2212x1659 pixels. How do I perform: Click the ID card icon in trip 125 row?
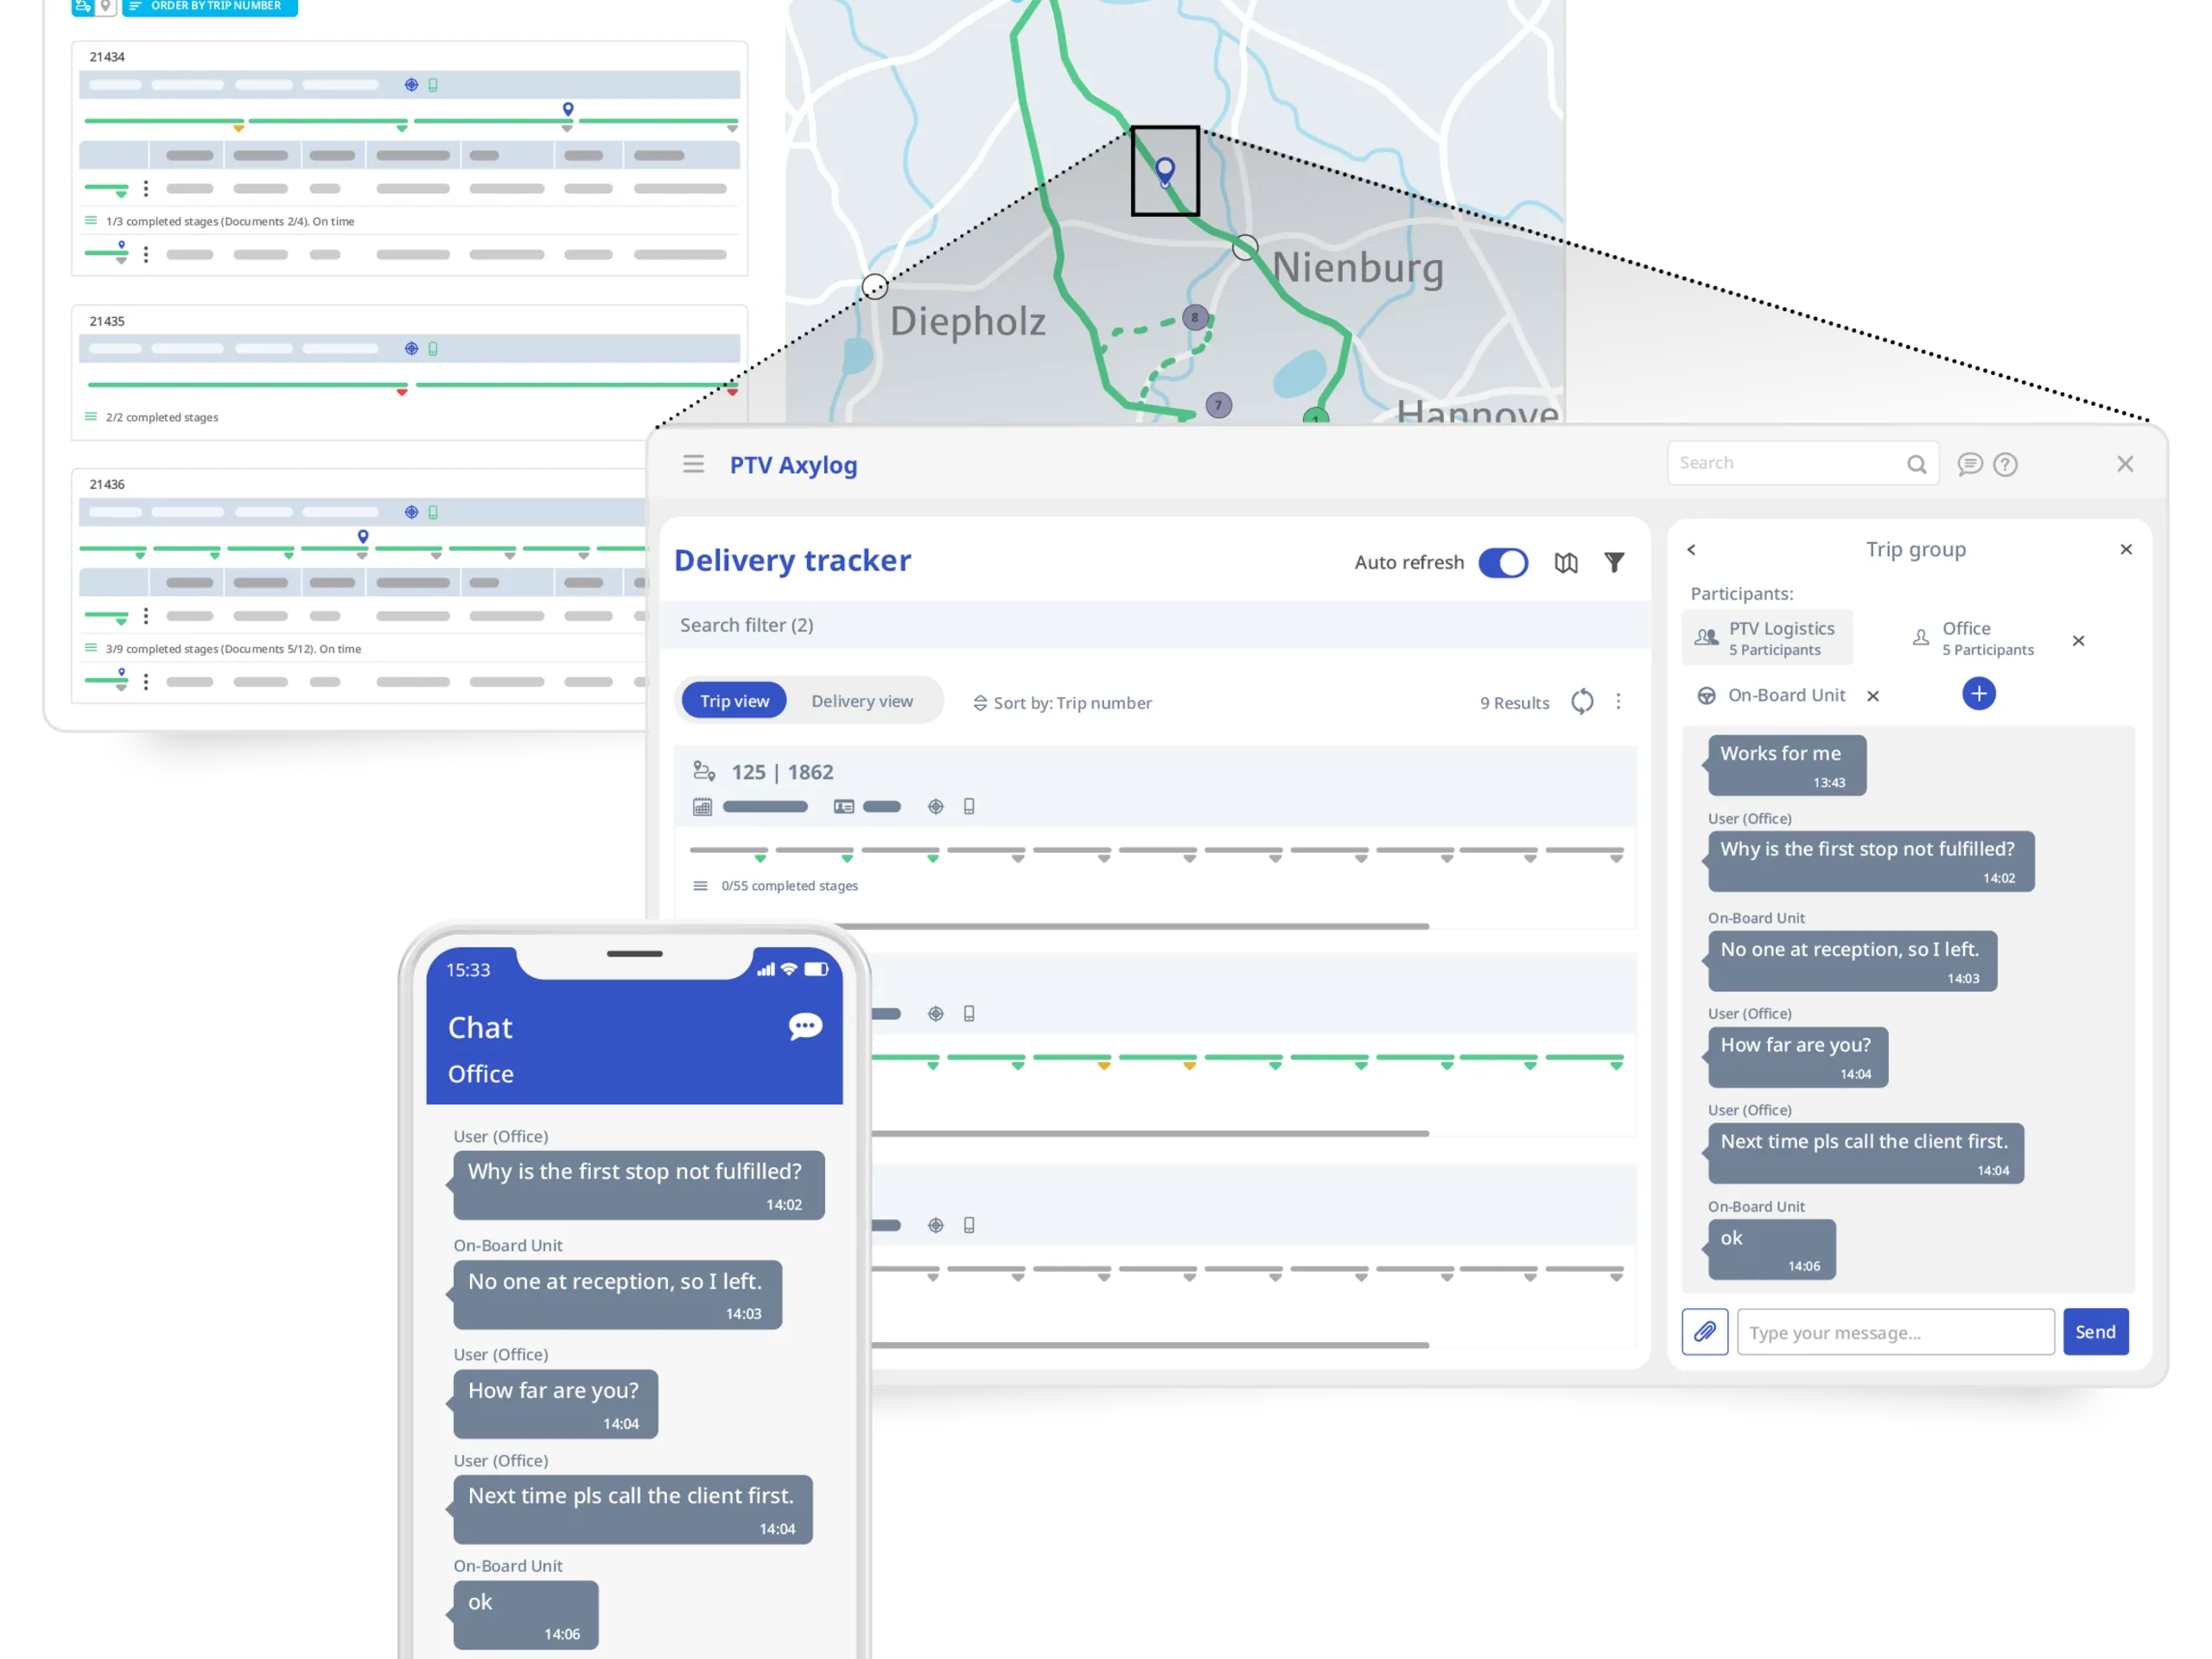click(x=843, y=807)
